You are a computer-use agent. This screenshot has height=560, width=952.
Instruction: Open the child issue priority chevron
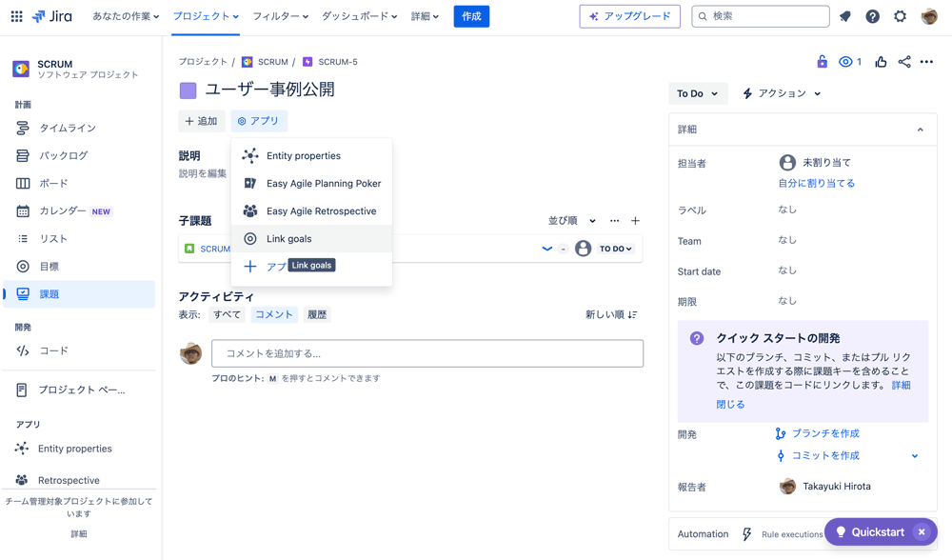pos(547,249)
